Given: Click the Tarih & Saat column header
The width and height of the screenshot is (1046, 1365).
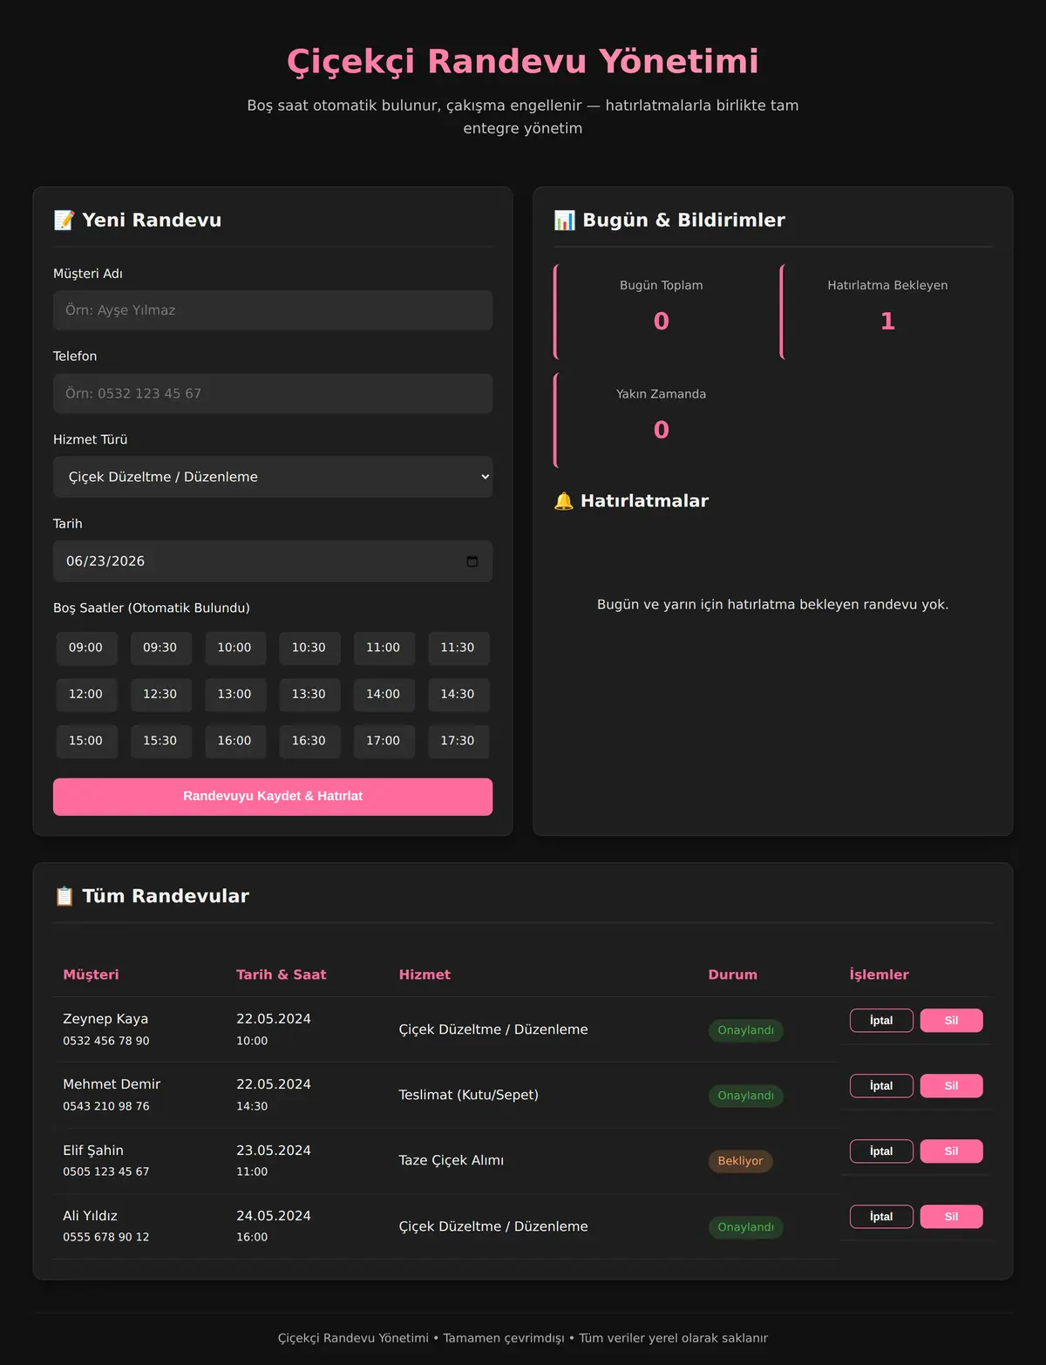Looking at the screenshot, I should 281,975.
